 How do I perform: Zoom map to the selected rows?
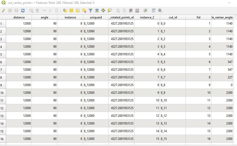pos(110,11)
